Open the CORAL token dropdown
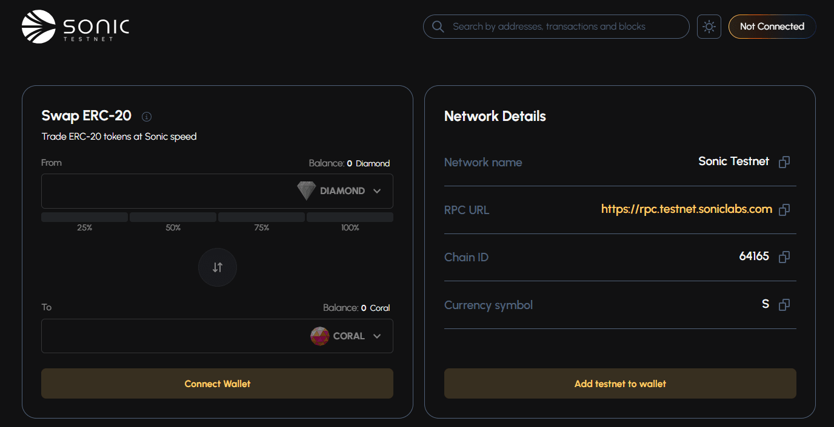Viewport: 834px width, 427px height. click(x=346, y=336)
